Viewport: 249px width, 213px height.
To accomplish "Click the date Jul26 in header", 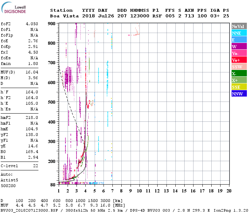I will [x=106, y=16].
